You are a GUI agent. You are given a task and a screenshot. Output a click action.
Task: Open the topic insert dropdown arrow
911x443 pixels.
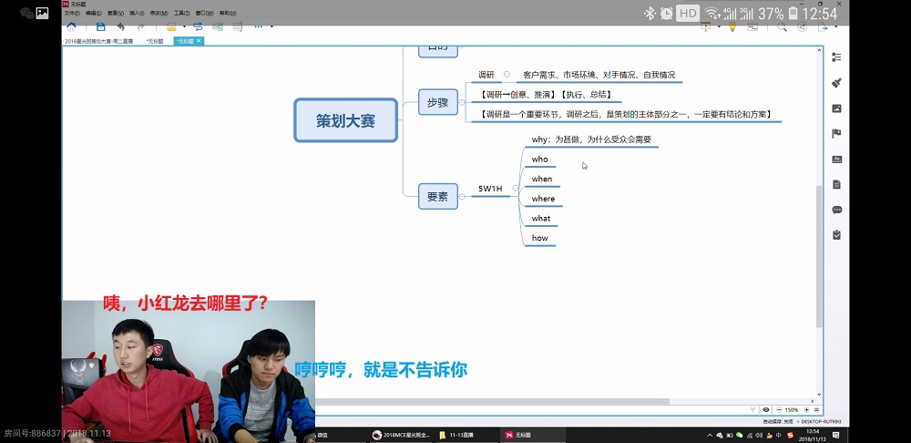[184, 26]
